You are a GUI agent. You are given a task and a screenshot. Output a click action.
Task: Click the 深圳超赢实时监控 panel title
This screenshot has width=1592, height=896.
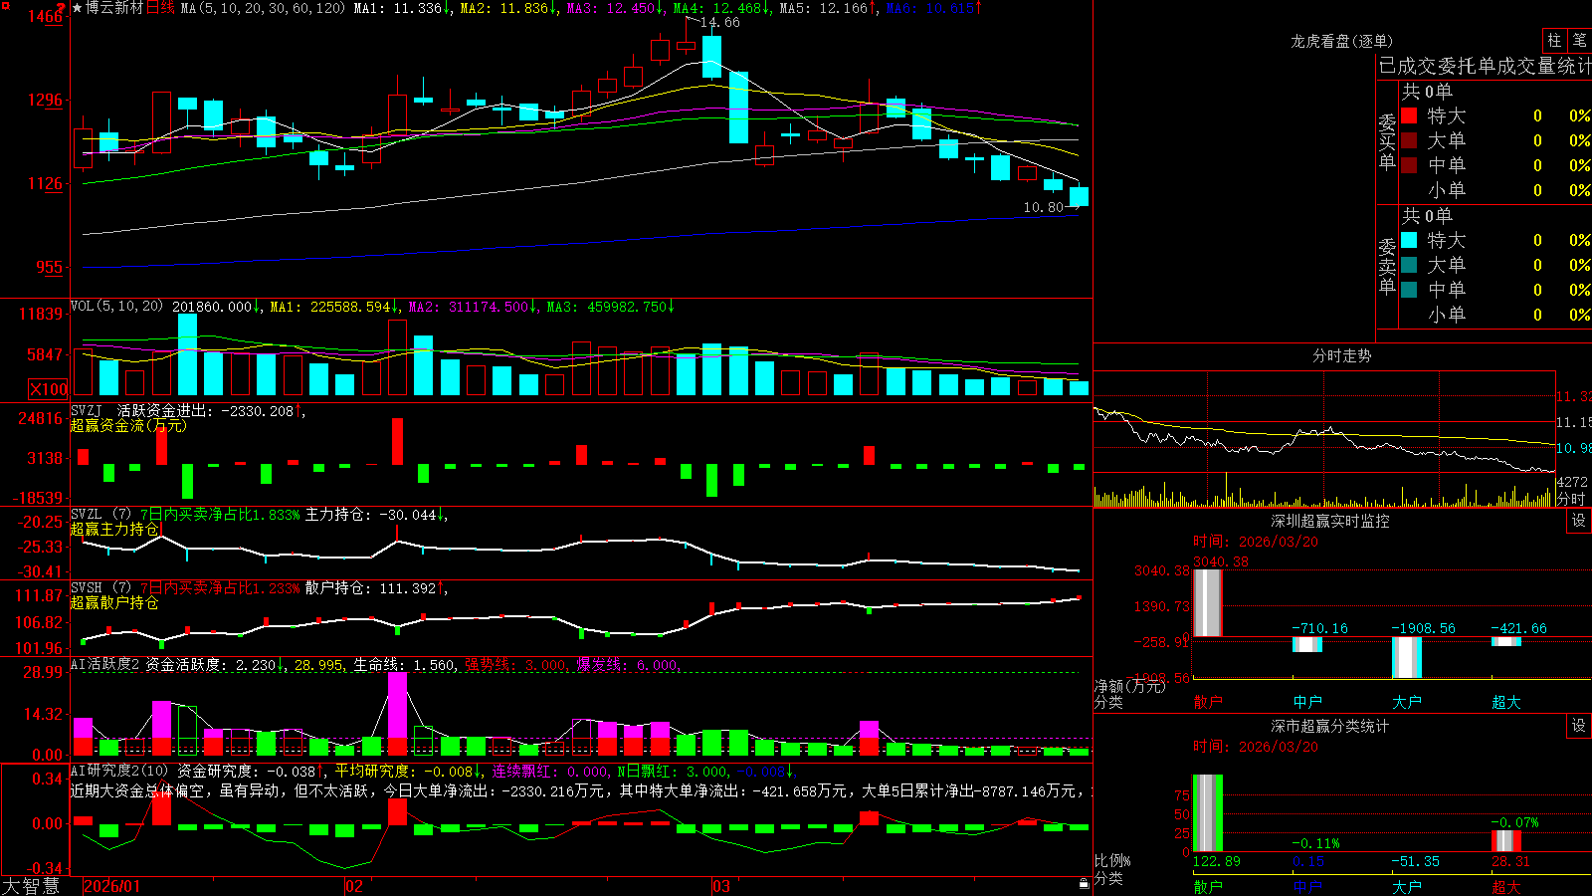(1330, 521)
